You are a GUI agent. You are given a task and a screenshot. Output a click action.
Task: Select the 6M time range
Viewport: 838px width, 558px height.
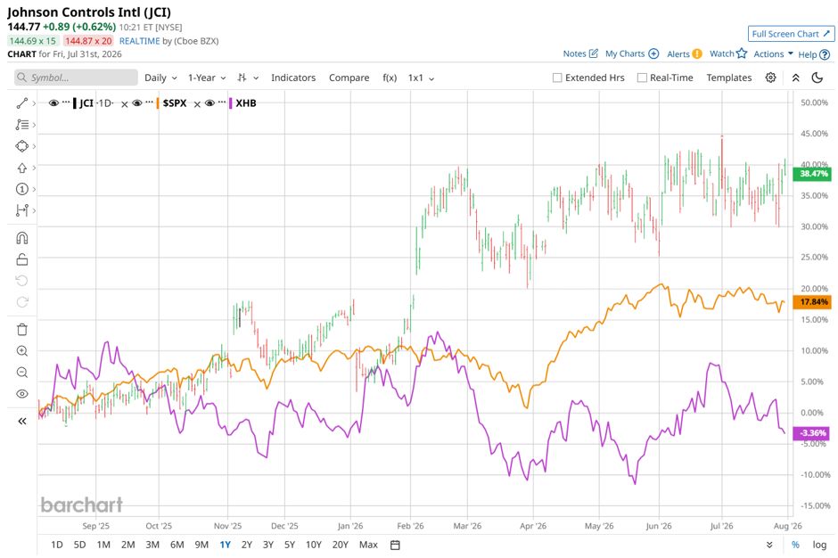tap(177, 545)
